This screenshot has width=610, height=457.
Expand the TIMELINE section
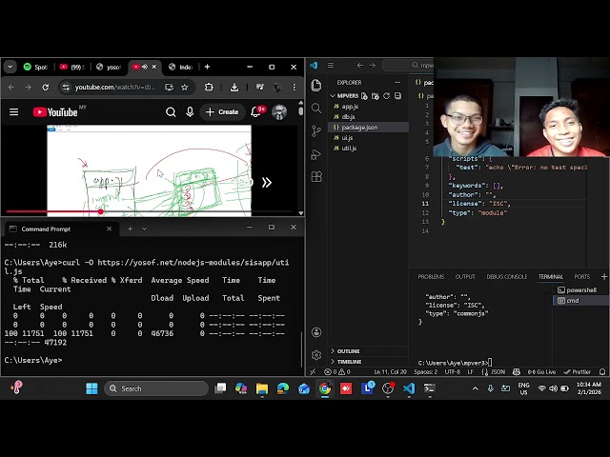tap(348, 362)
